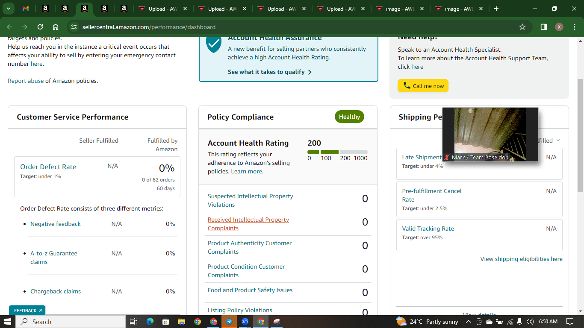The image size is (584, 328).
Task: Launch Microsoft Edge from the taskbar
Action: 150,322
